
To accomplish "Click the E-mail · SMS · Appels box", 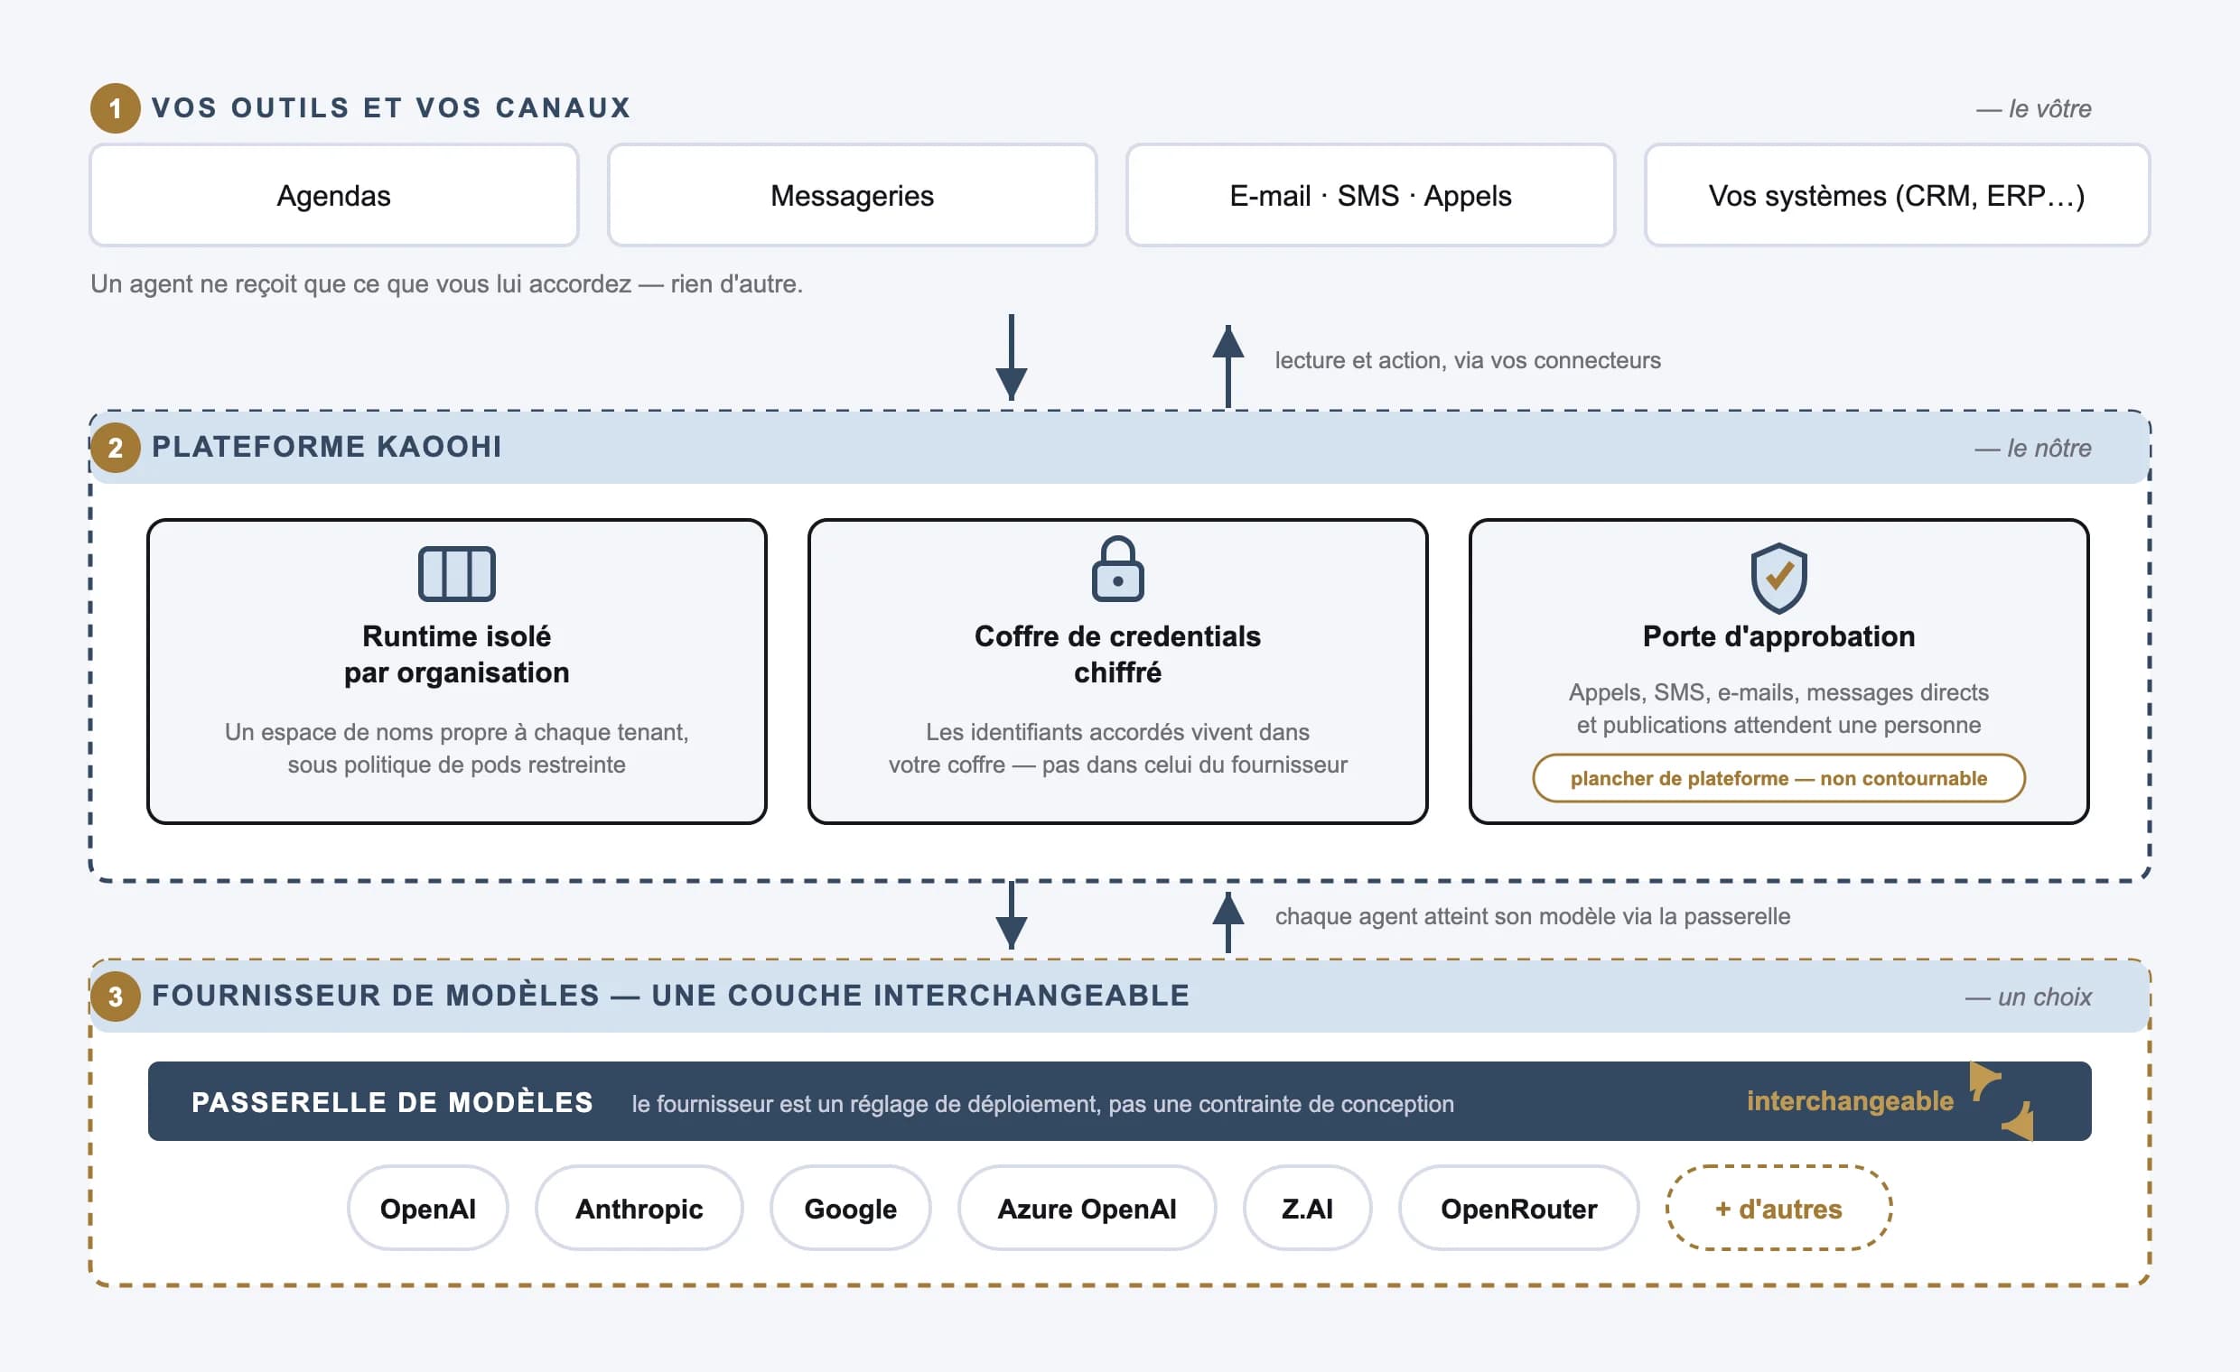I will click(x=1370, y=195).
